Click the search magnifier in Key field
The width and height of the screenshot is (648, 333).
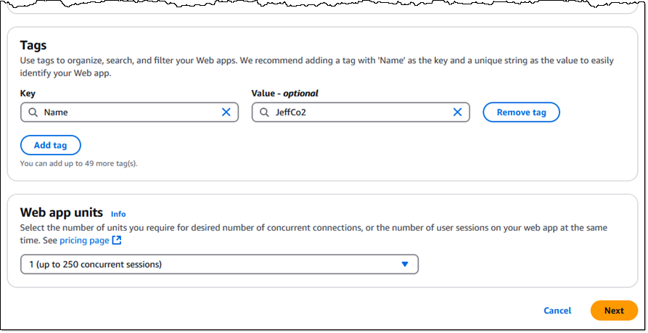point(33,112)
